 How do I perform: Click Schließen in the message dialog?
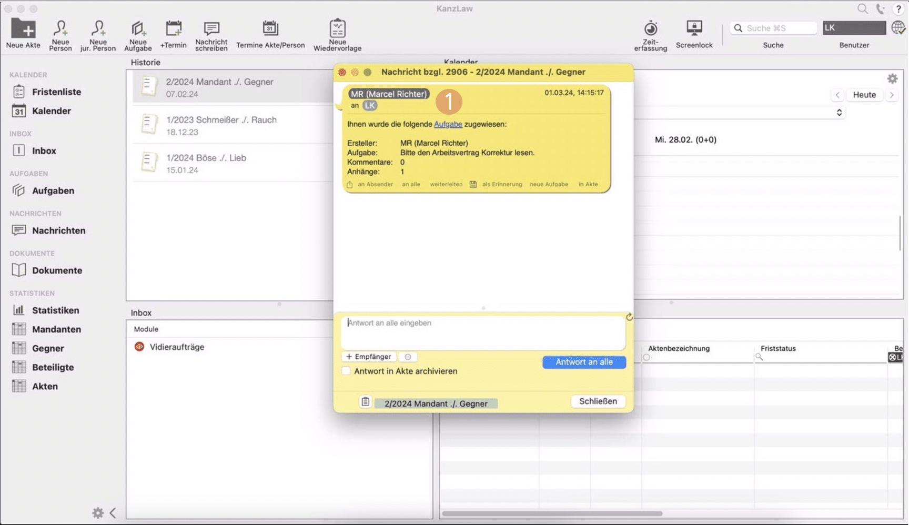[598, 401]
